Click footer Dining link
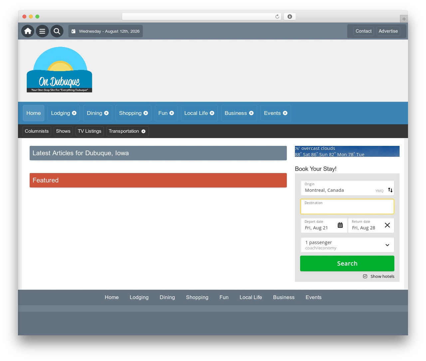Image resolution: width=426 pixels, height=361 pixels. click(x=167, y=297)
